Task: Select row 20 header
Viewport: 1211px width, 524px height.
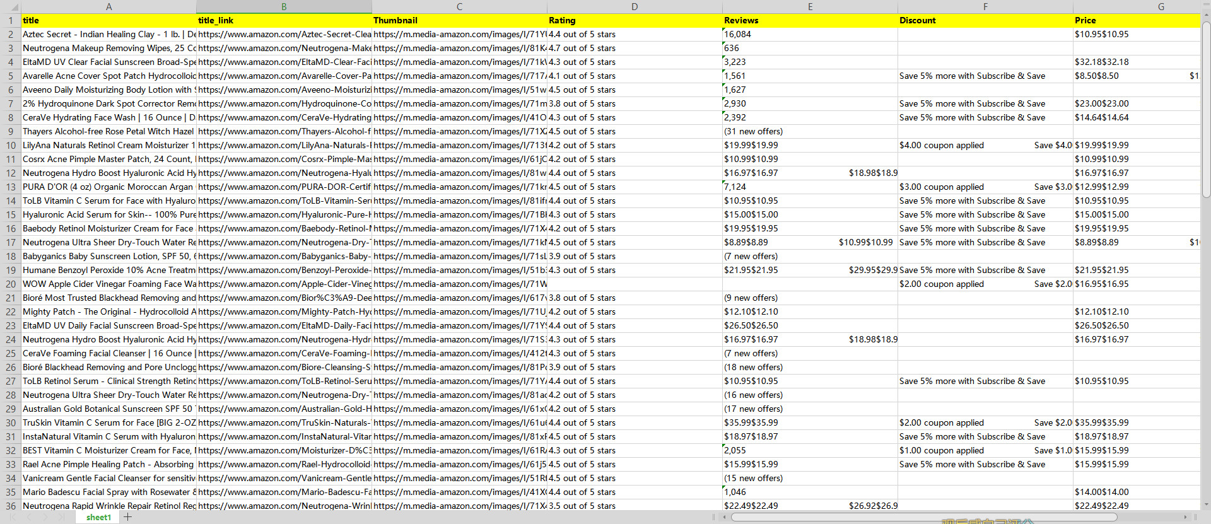Action: pos(11,284)
